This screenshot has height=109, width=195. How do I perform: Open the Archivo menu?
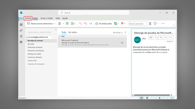[x=28, y=18]
